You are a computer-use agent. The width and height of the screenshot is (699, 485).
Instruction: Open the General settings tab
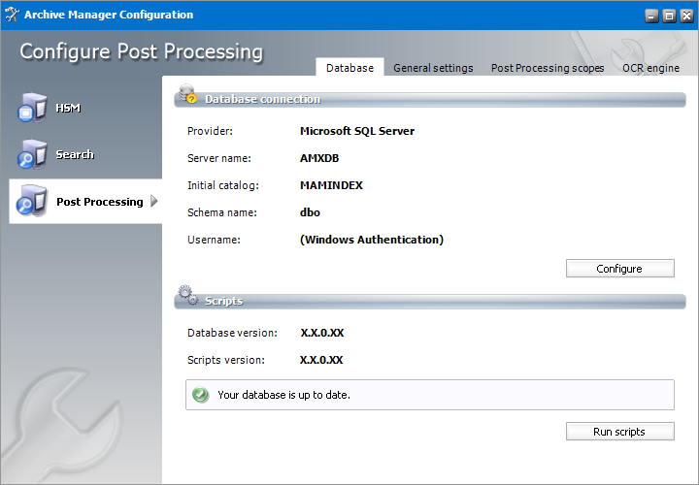pos(433,68)
